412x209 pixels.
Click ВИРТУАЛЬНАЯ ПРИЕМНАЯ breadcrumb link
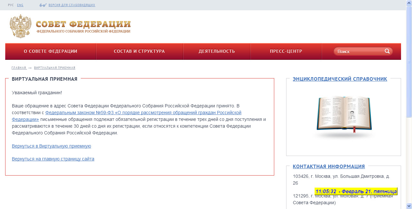[55, 68]
